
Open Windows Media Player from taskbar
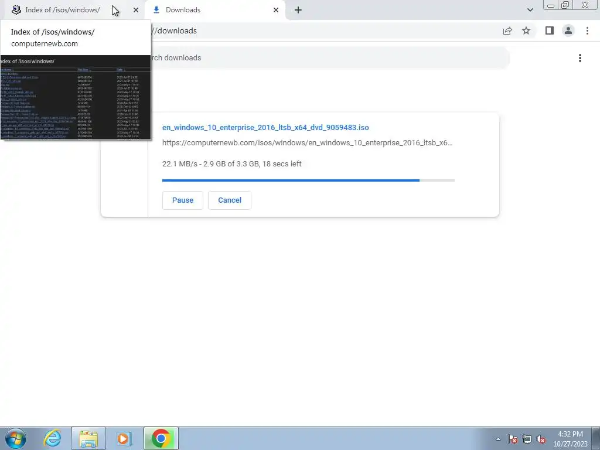[124, 438]
